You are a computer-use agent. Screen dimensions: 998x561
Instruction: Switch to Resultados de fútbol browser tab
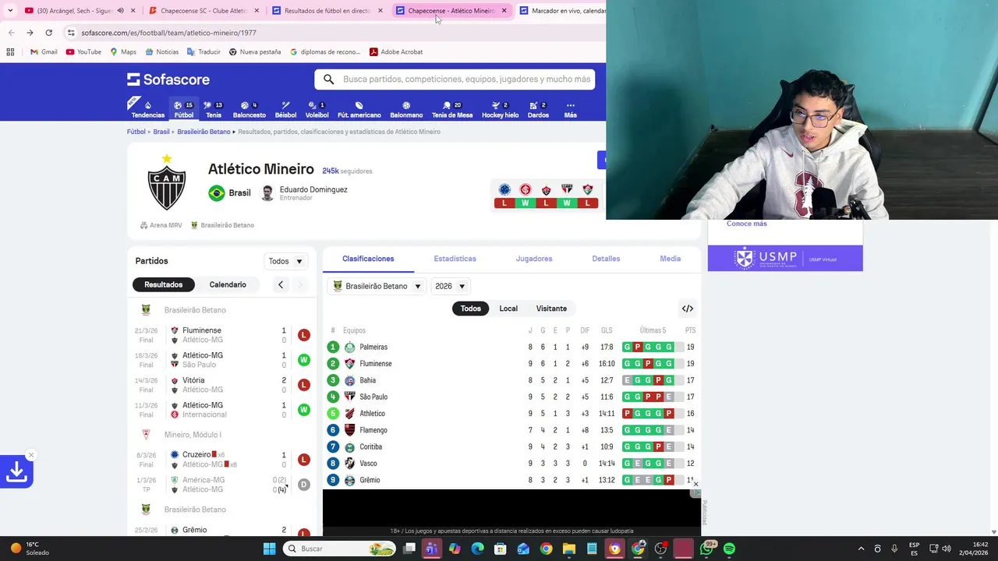(x=327, y=11)
